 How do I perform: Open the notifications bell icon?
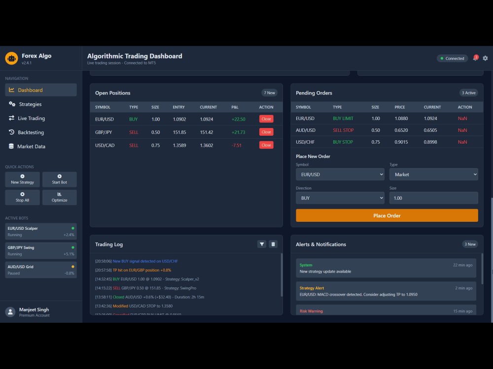475,59
